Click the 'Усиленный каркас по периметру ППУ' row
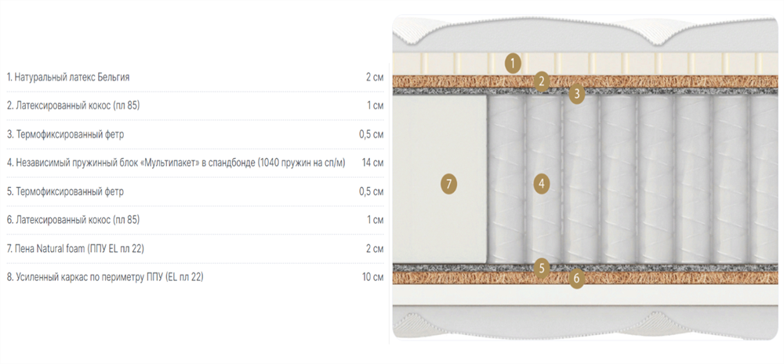 pos(195,277)
